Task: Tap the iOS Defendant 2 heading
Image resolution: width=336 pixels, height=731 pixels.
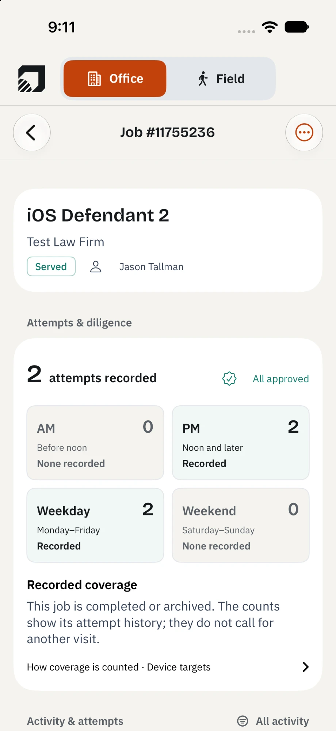Action: [98, 215]
